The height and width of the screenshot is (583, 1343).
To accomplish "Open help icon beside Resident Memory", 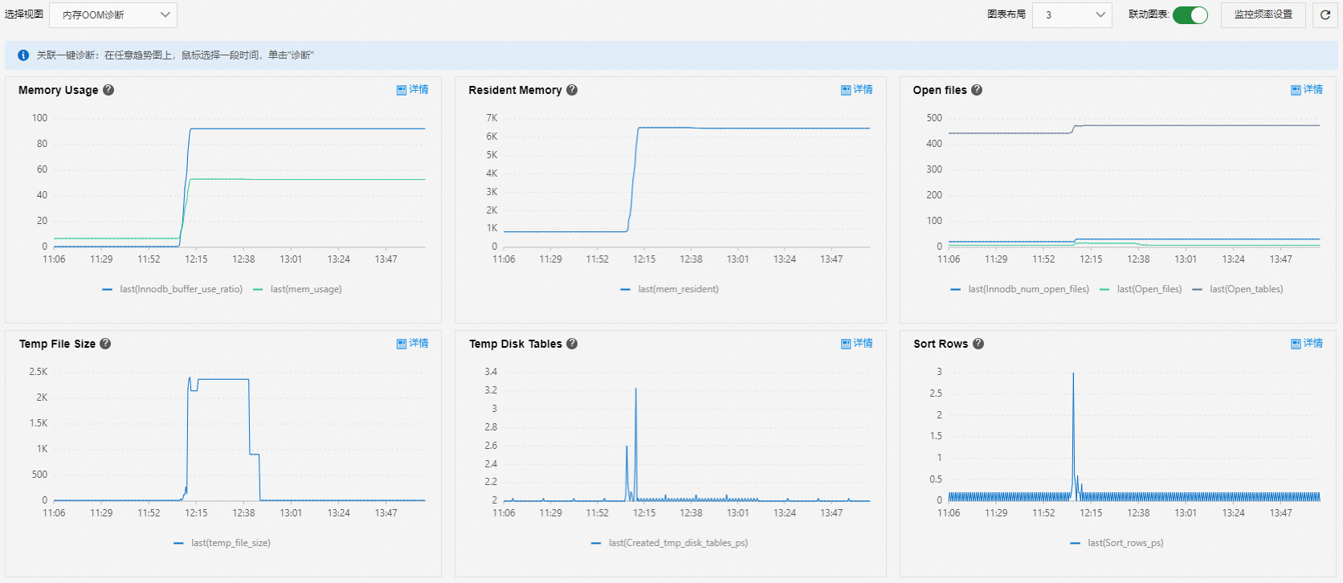I will (572, 90).
